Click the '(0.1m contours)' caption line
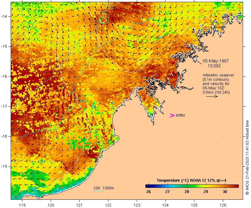The image size is (251, 208). click(216, 80)
